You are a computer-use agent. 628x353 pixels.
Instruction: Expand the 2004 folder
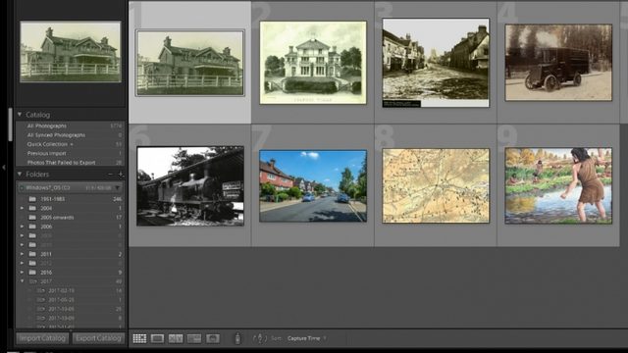click(x=22, y=208)
